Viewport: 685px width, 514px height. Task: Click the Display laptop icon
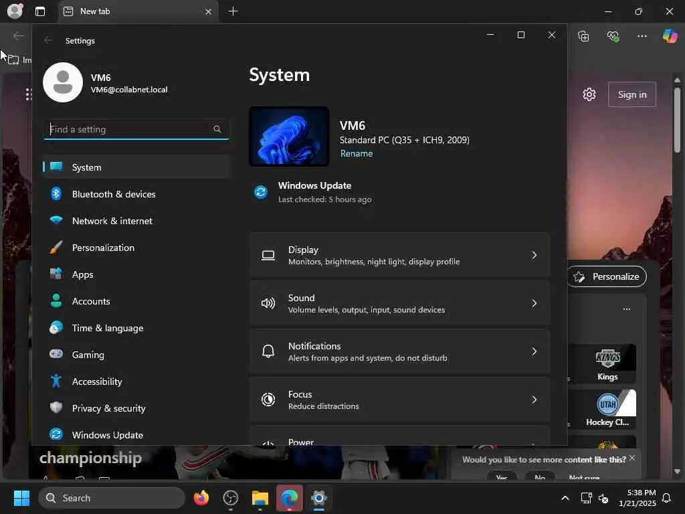click(x=268, y=255)
